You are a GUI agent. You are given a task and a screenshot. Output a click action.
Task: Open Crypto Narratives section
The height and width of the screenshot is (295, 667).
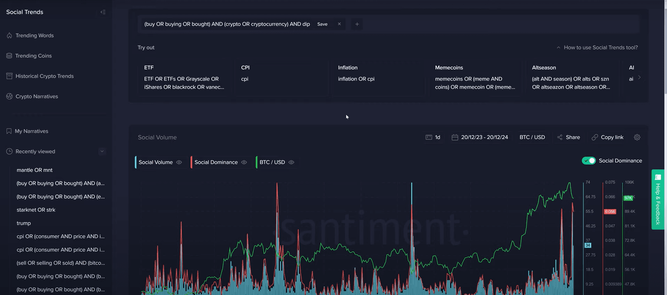[36, 96]
